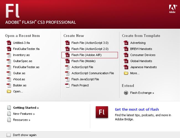The height and width of the screenshot is (138, 180).
Task: Open recent file Builder.as
Action: pos(20,85)
